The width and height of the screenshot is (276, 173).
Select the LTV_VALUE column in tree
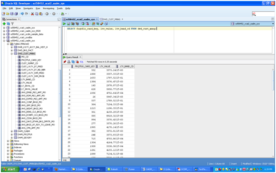(27, 83)
